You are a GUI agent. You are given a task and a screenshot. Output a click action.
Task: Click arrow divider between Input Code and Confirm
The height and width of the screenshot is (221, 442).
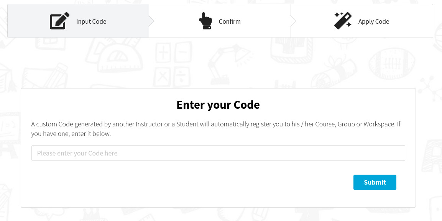point(152,21)
